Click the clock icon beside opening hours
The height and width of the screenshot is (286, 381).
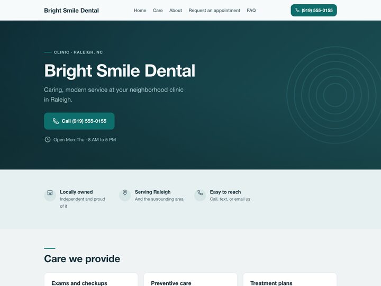click(48, 139)
